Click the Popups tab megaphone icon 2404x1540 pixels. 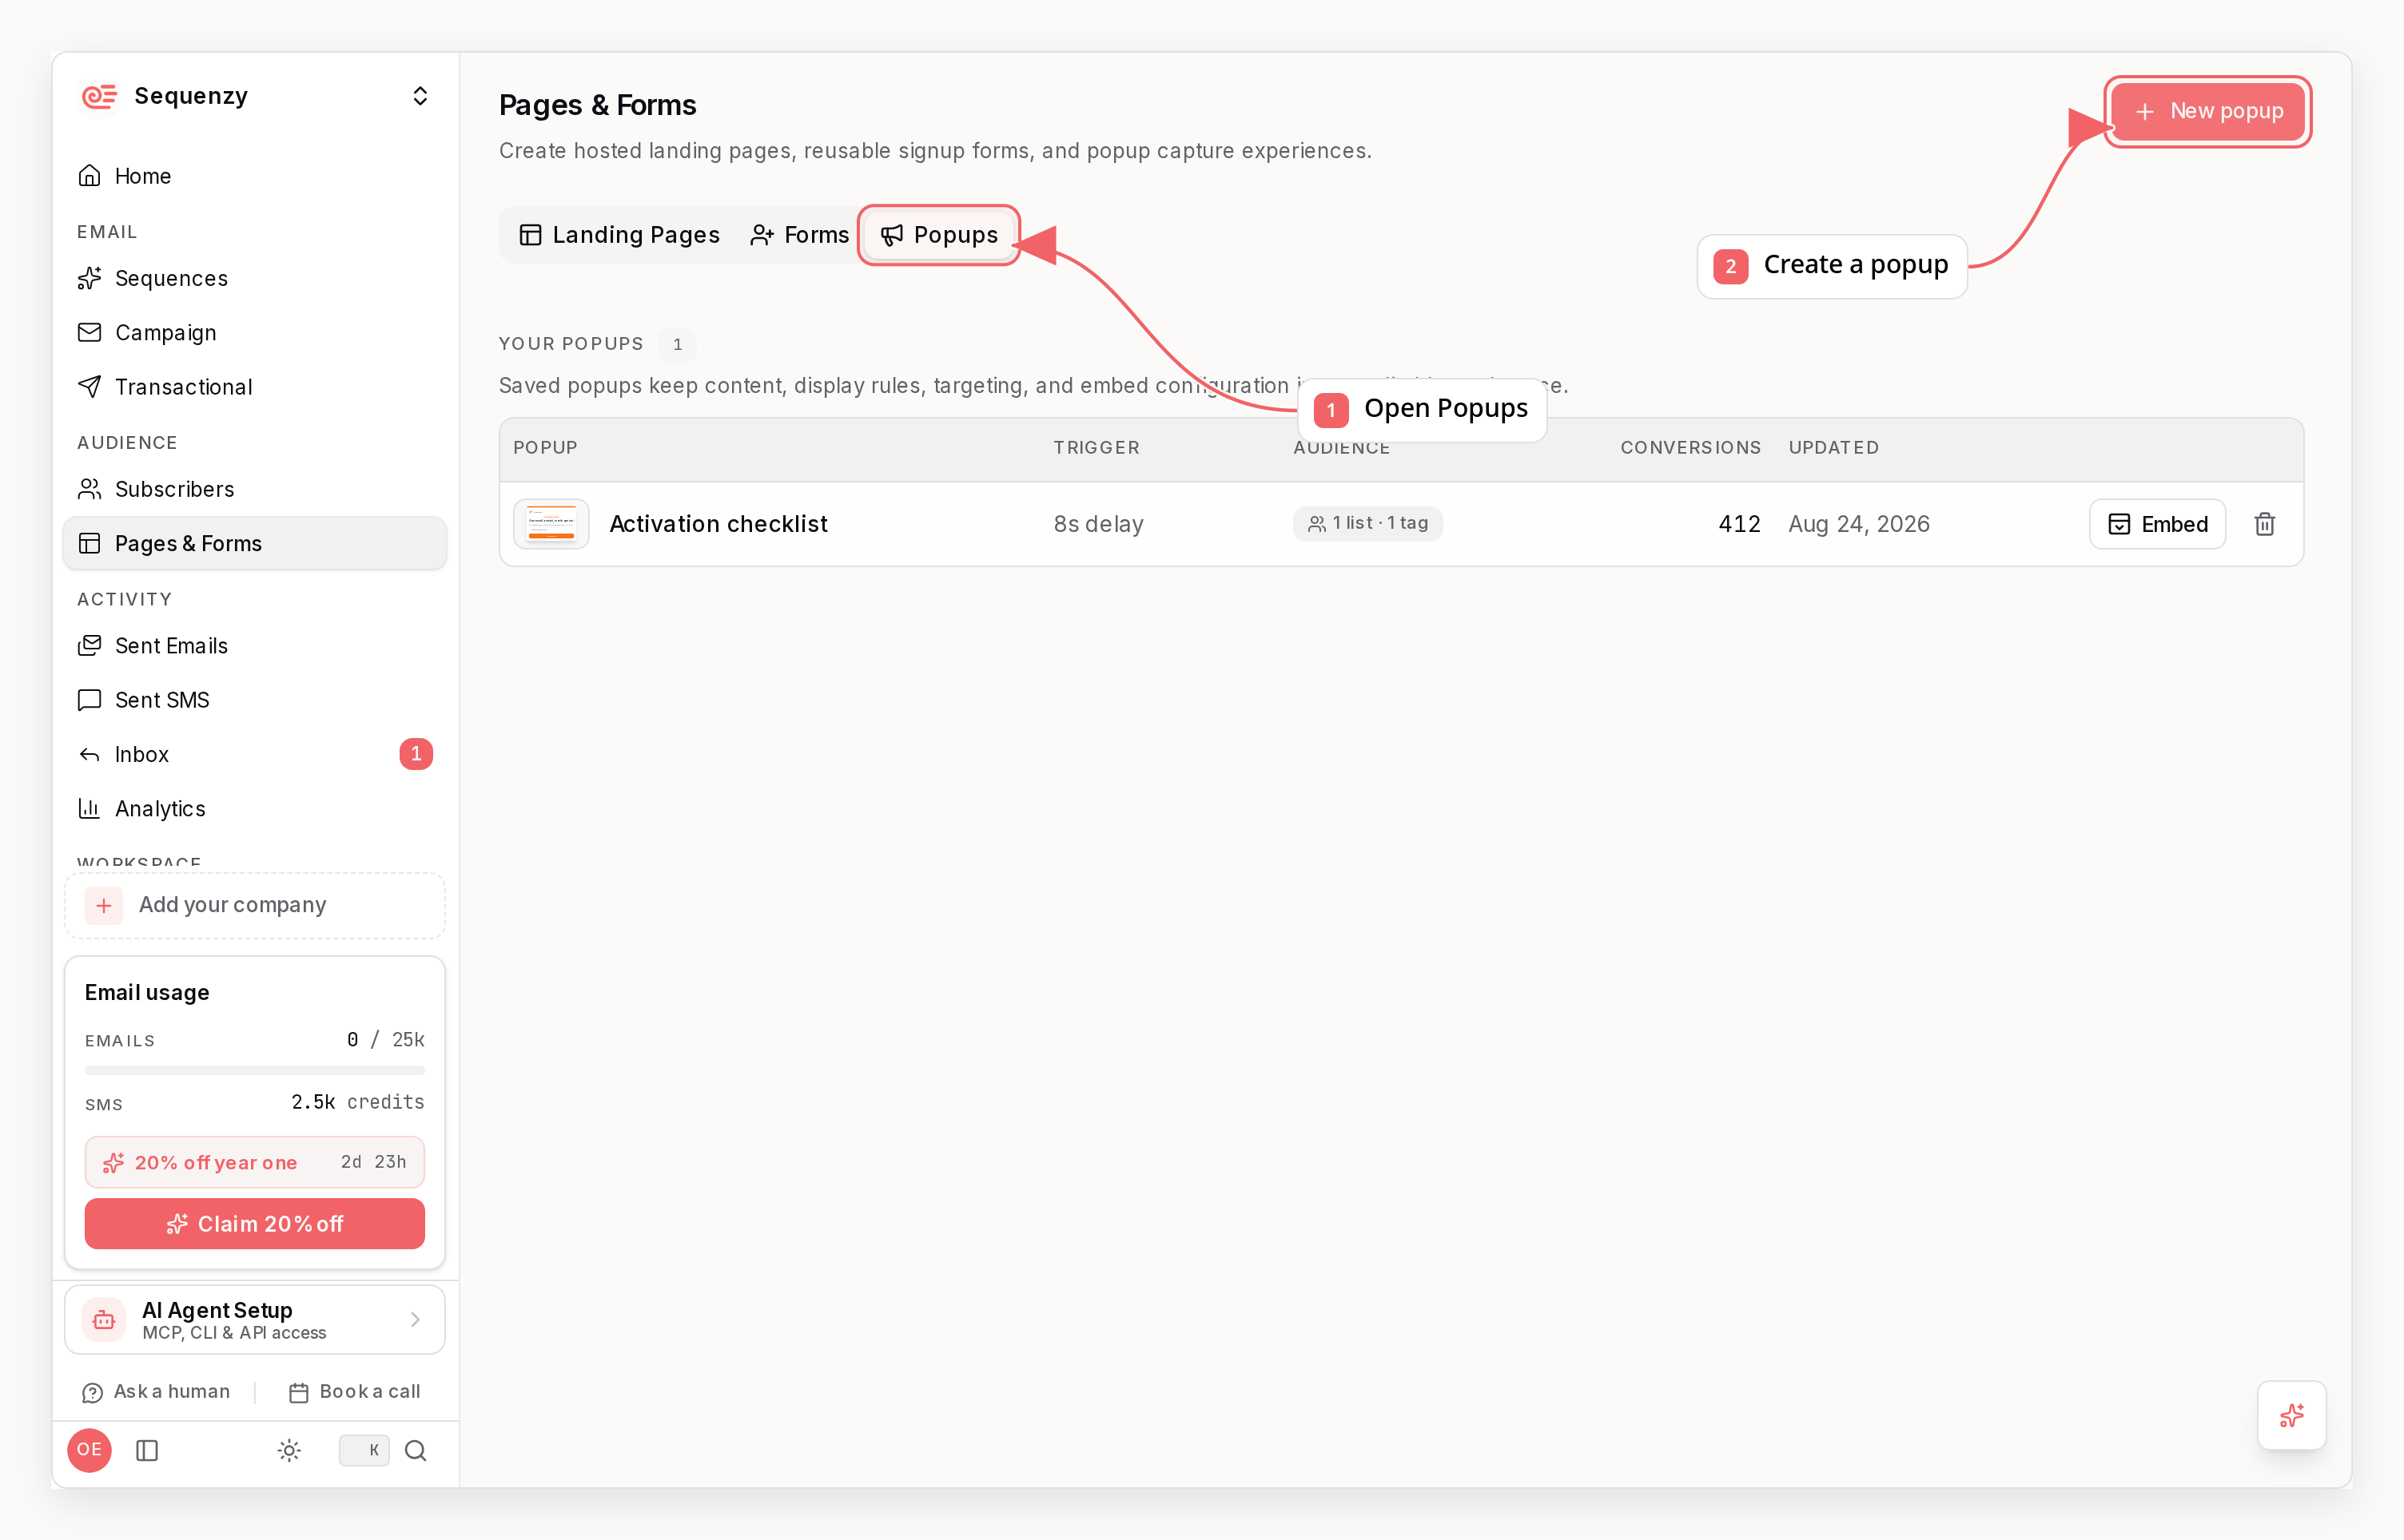pyautogui.click(x=893, y=235)
